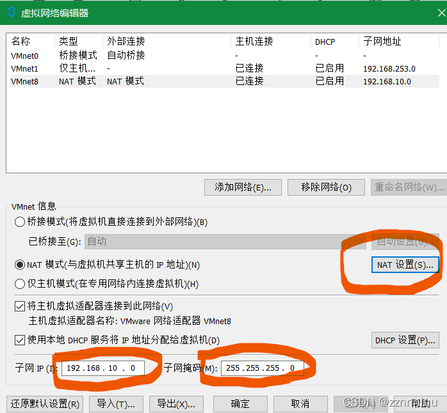Click 已启用 DHCP cell in VMnet1 row

(x=330, y=68)
